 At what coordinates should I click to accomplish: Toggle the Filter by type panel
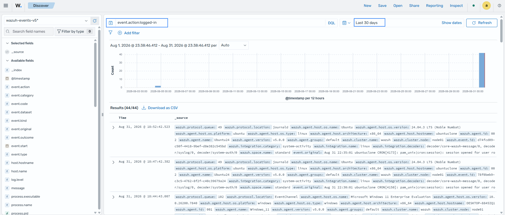coord(75,31)
